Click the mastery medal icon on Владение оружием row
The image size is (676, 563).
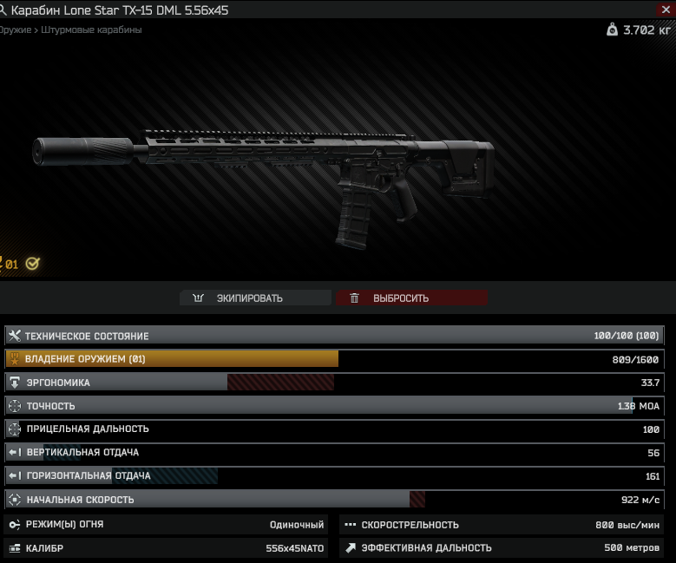(15, 358)
